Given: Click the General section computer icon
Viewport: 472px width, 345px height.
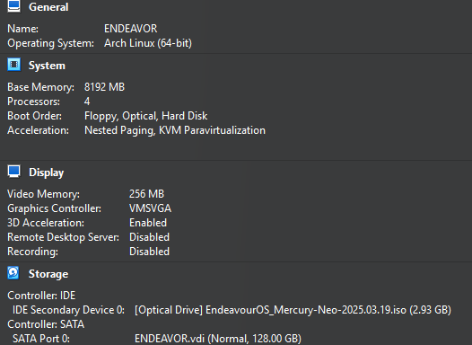Looking at the screenshot, I should (x=13, y=6).
